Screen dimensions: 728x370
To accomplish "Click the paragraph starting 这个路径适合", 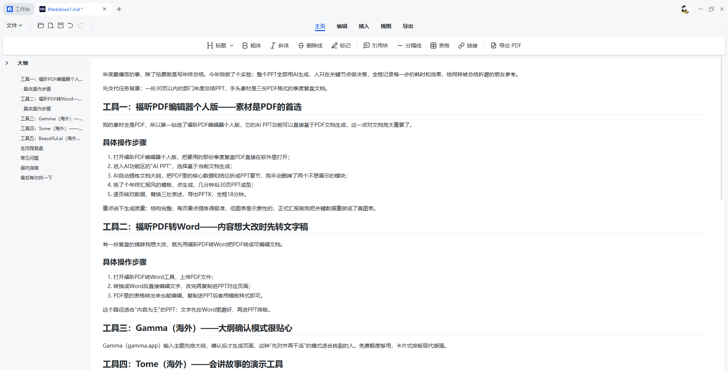I will pyautogui.click(x=188, y=310).
